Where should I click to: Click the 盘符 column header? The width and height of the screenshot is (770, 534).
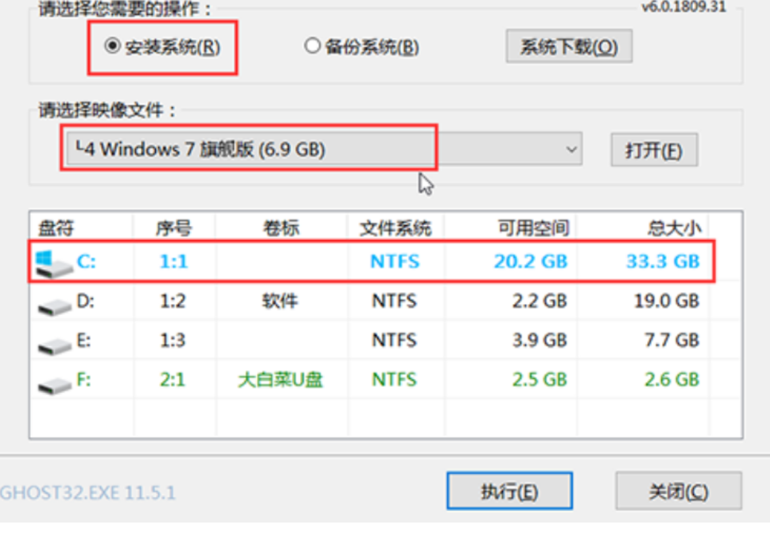click(x=56, y=228)
